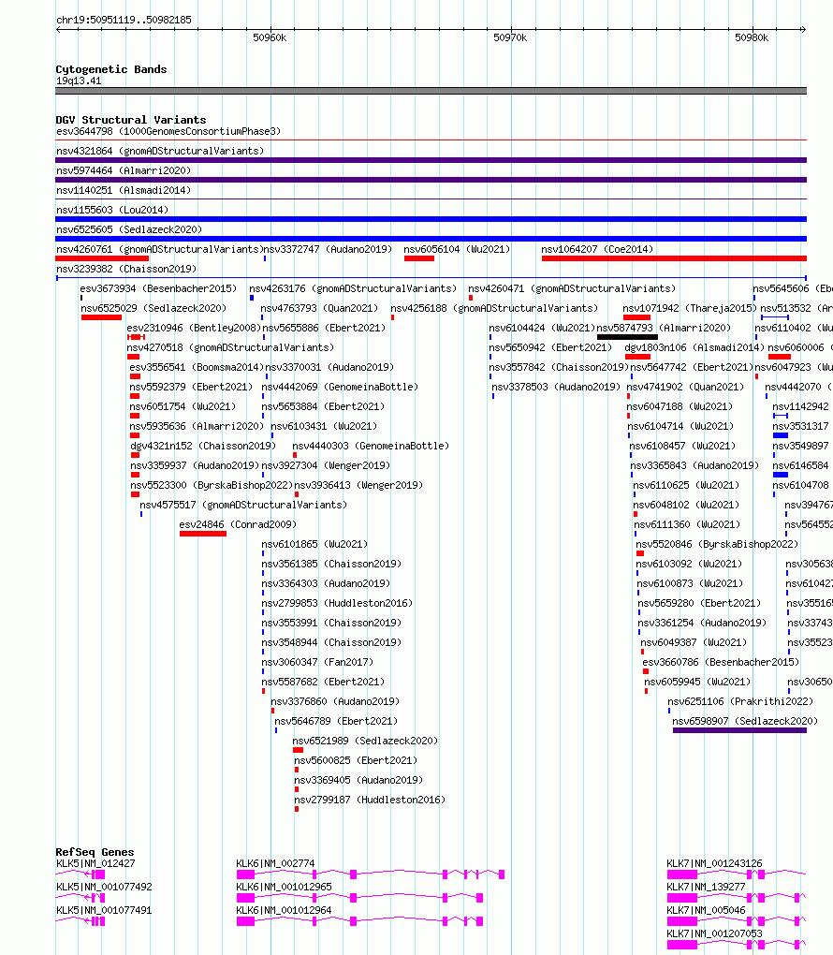Open nsv2799853 (Huddleston2016) variant
The width and height of the screenshot is (833, 955).
click(337, 603)
